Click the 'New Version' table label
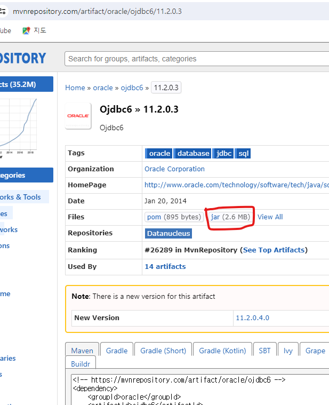 (97, 317)
